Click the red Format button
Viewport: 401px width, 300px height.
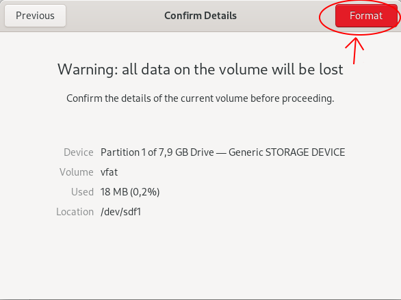[366, 16]
